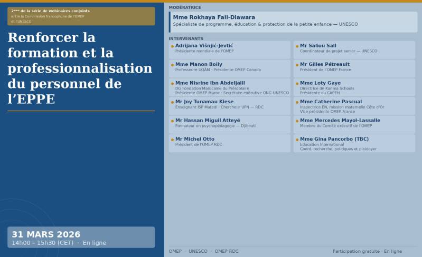The width and height of the screenshot is (422, 257).
Task: Click "Professeure UQÀM" subtitle line
Action: tap(218, 70)
